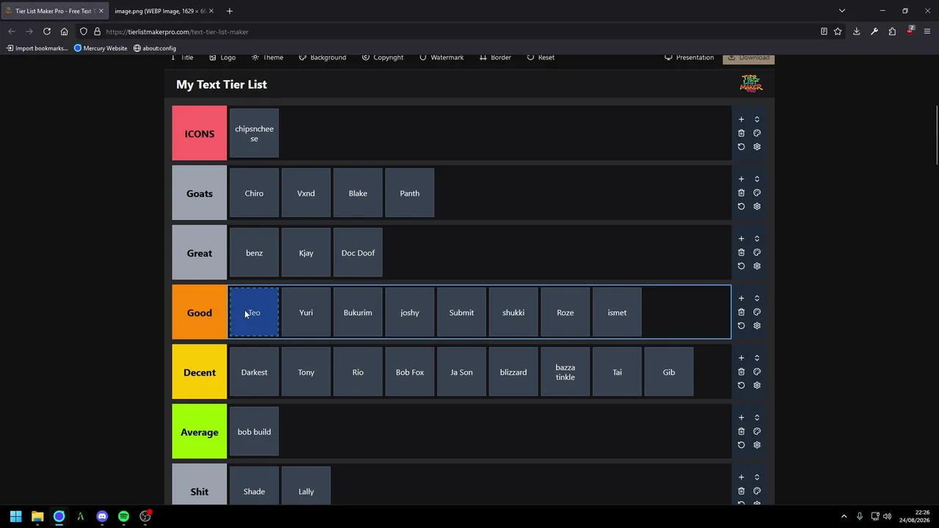Open move up/down control for Shit row
Screen dimensions: 939x528
(757, 477)
